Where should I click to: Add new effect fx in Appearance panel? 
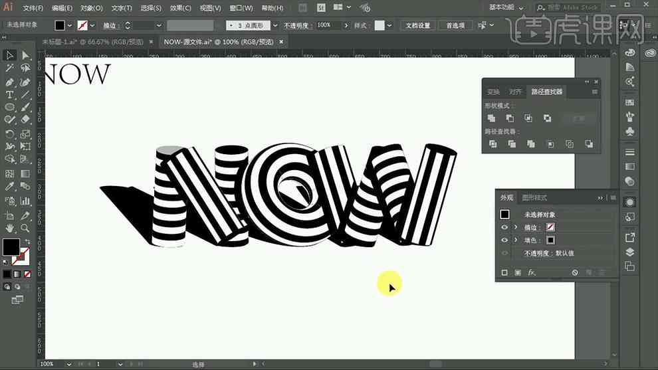pos(532,272)
